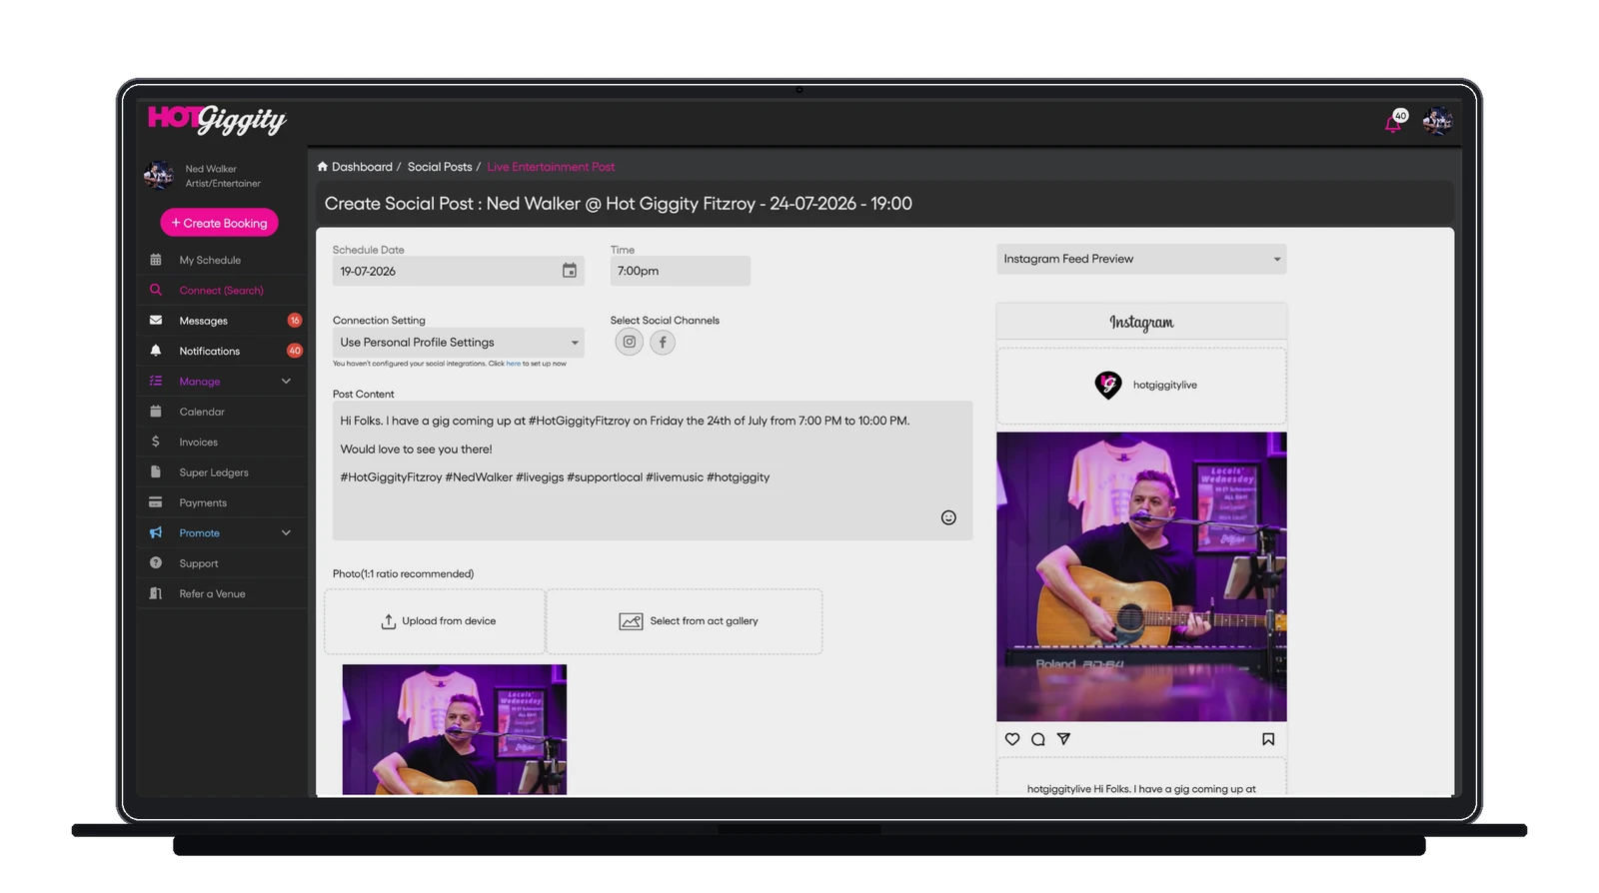Click the uploaded guitarist photo thumbnail
Viewport: 1599px width, 893px height.
click(x=455, y=729)
